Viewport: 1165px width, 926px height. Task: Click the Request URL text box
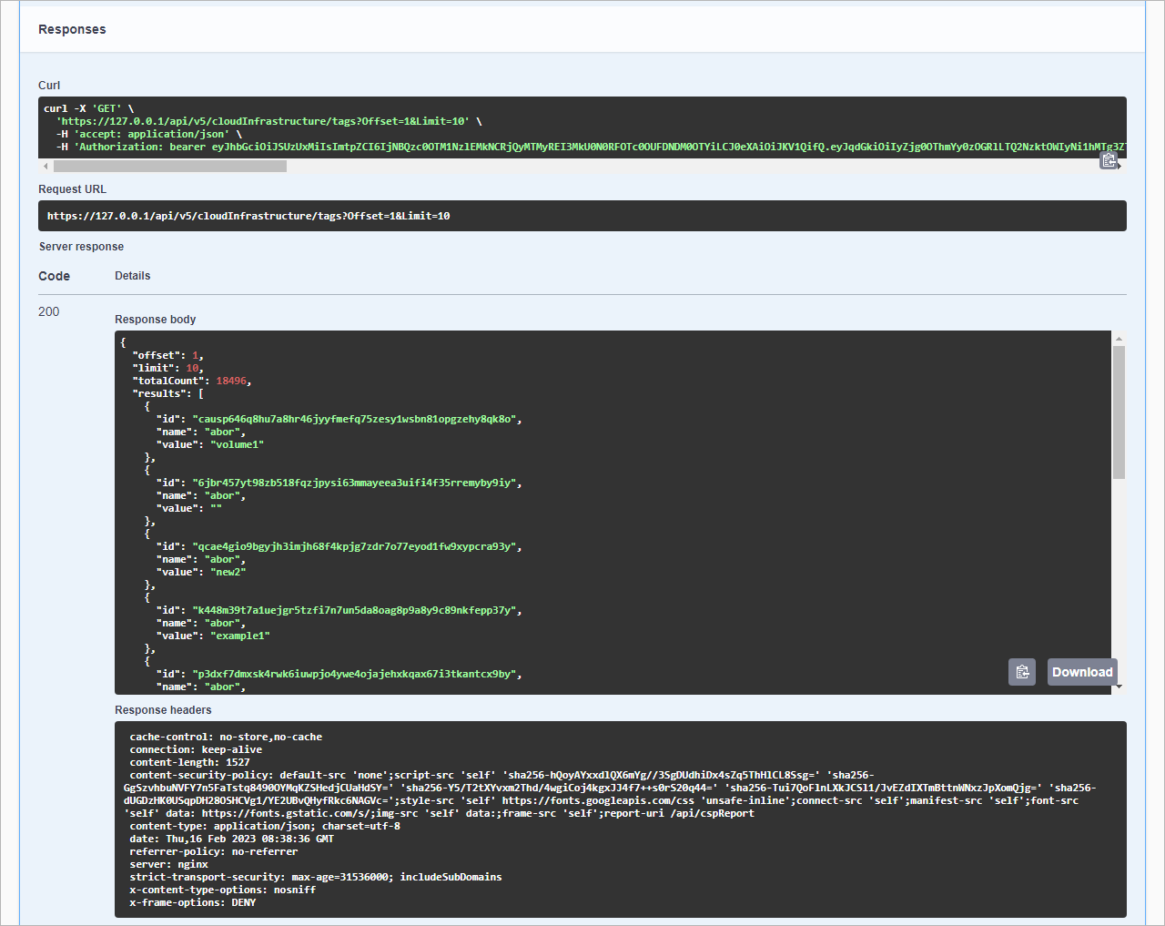click(x=582, y=216)
